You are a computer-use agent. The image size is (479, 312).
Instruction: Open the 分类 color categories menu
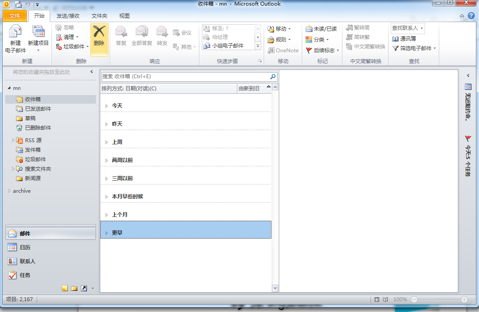point(317,39)
